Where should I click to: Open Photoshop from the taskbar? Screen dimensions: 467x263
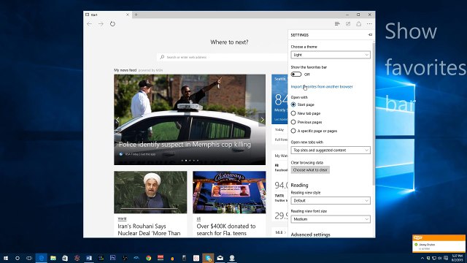coord(112,258)
